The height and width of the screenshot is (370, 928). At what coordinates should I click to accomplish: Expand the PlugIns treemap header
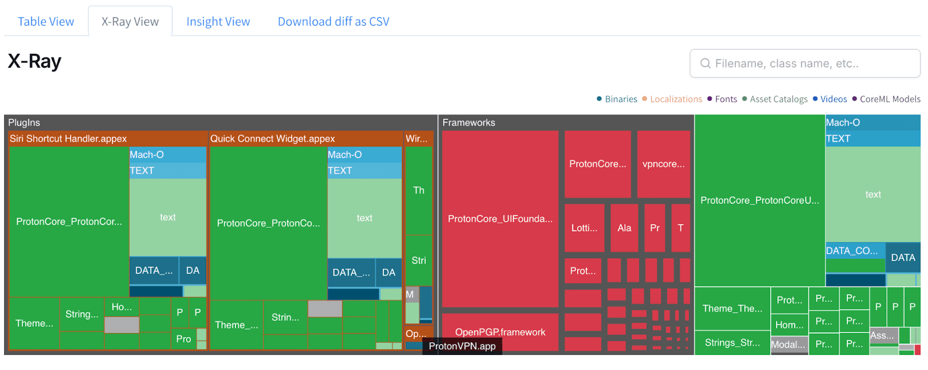(24, 123)
